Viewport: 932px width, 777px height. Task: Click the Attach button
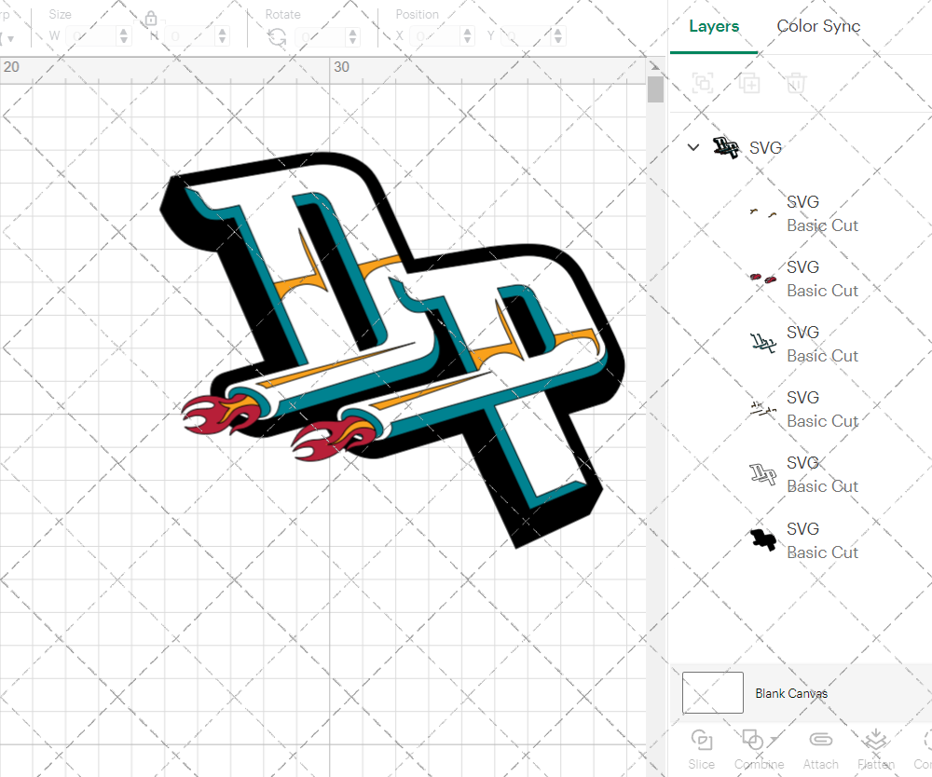click(820, 750)
